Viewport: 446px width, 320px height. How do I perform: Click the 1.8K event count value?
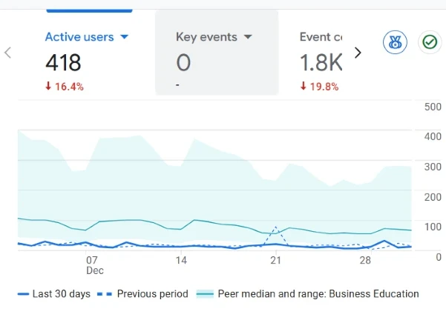[x=320, y=63]
